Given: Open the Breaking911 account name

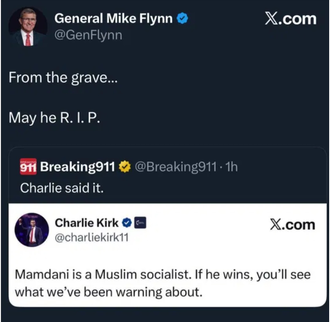Looking at the screenshot, I should click(78, 167).
